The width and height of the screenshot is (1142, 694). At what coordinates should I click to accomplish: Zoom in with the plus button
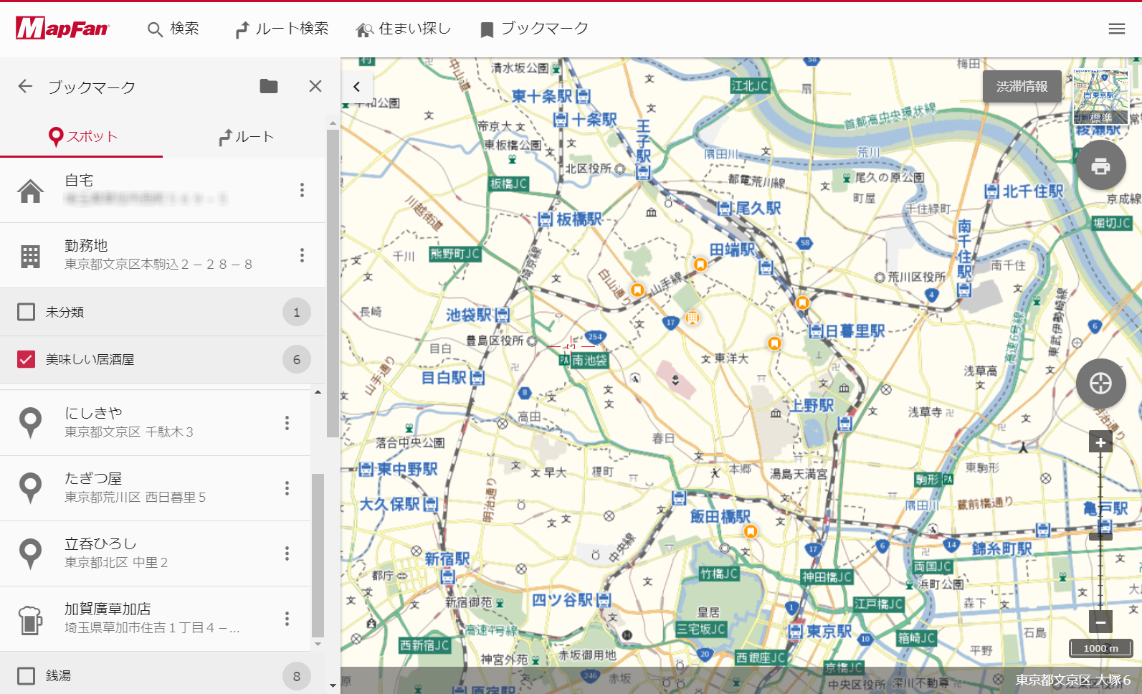point(1100,442)
